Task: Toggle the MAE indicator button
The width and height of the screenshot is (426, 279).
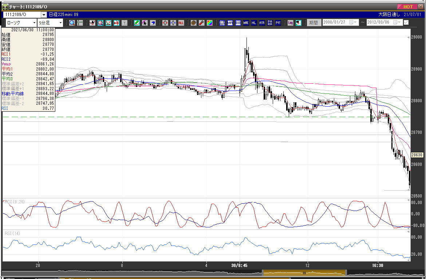Action: coord(246,23)
